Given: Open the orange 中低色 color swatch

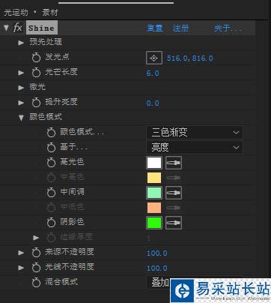Looking at the screenshot, I should [x=154, y=208].
